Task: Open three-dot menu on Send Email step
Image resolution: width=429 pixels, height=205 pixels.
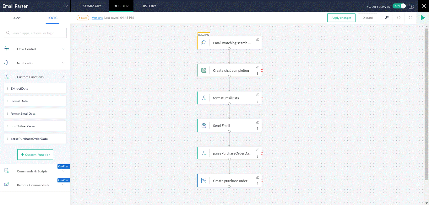Action: click(258, 129)
